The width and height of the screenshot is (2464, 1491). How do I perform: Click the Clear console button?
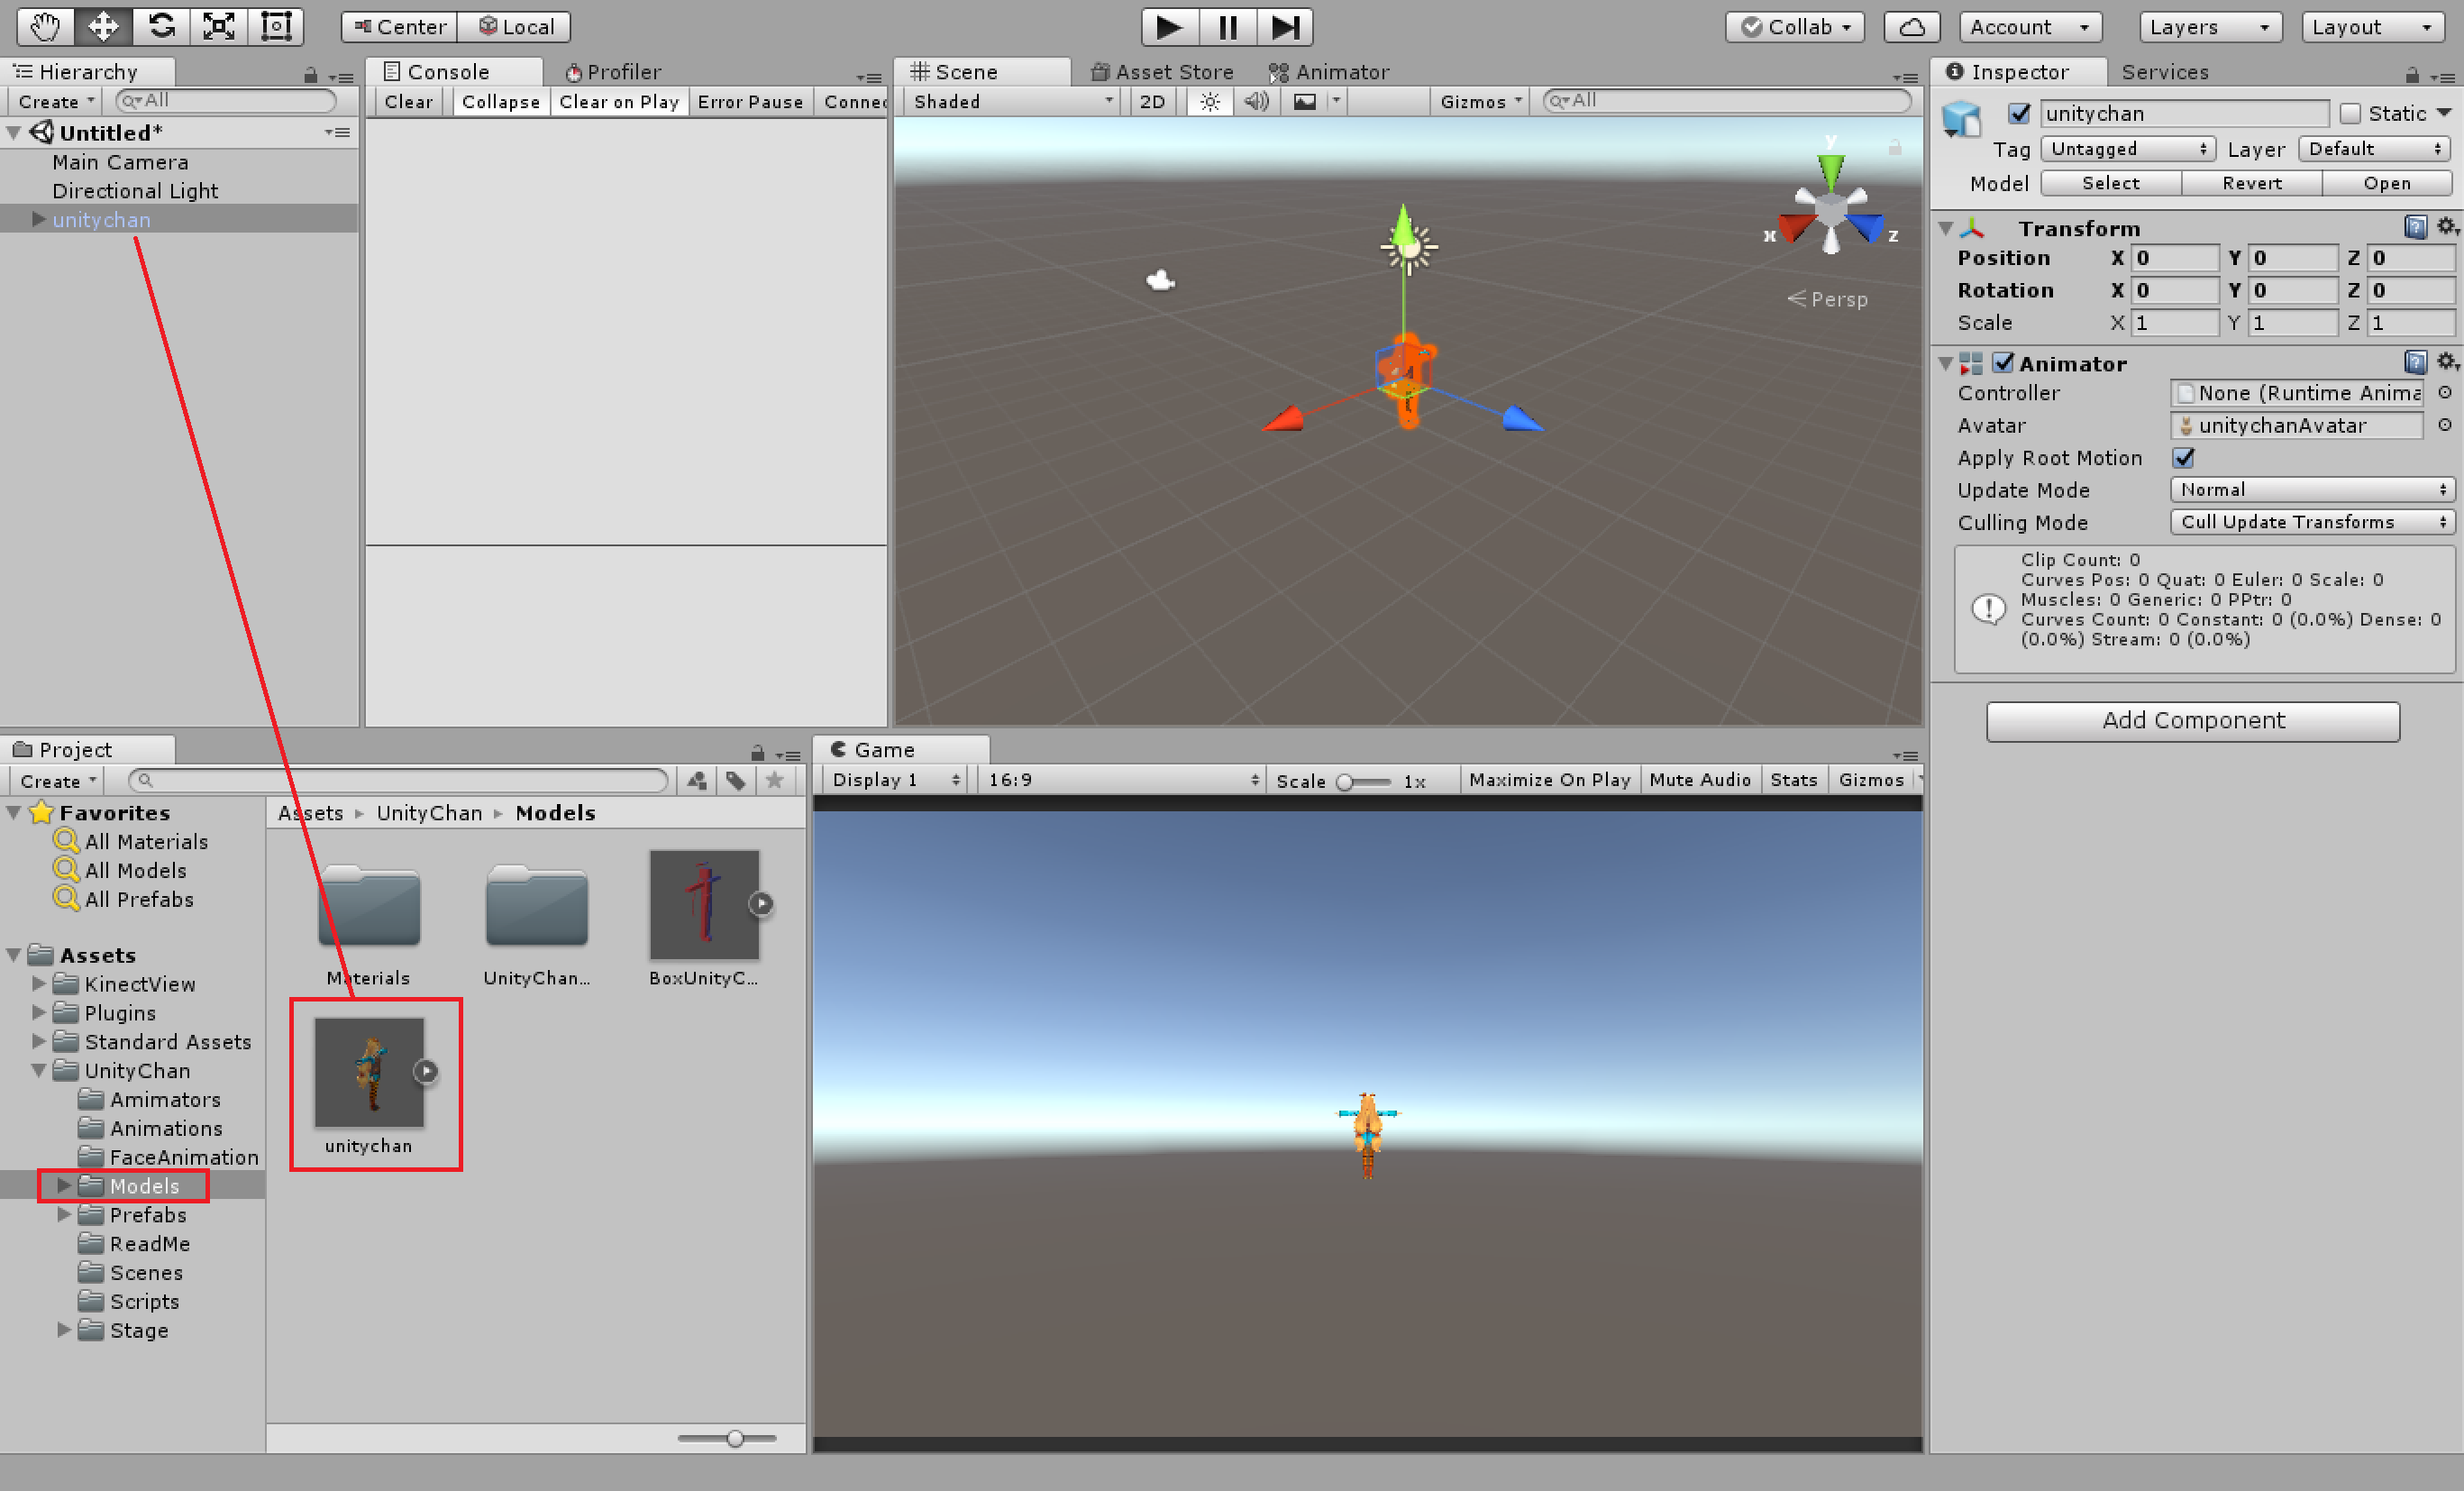pyautogui.click(x=408, y=102)
